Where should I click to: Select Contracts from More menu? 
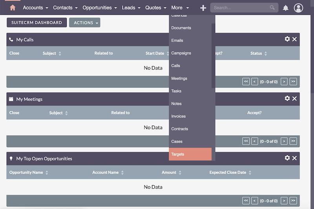pos(190,129)
